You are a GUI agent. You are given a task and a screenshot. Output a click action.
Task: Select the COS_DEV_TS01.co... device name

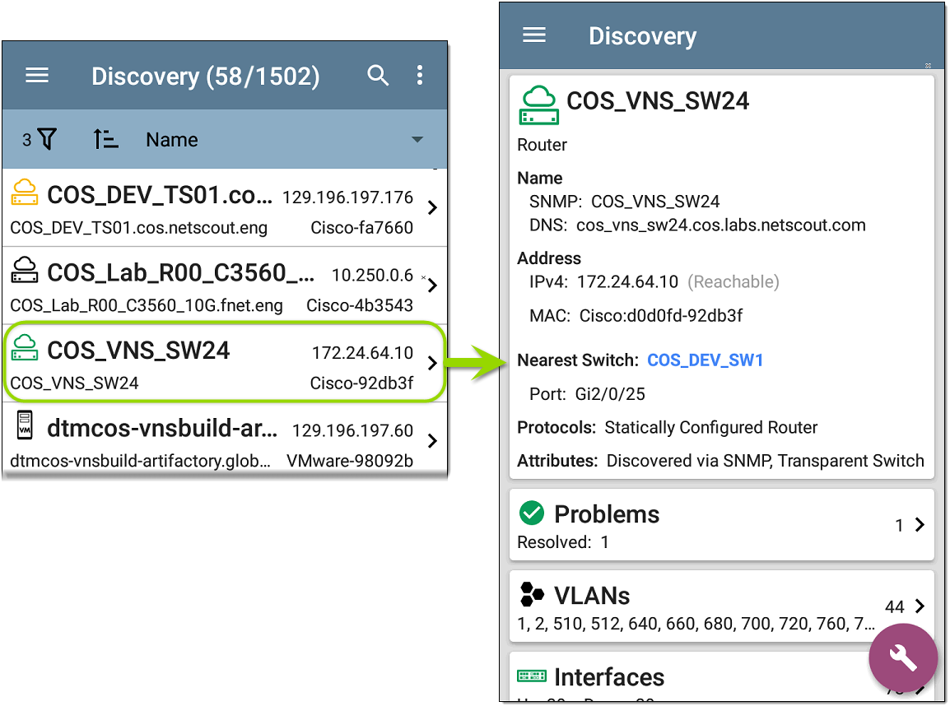[160, 195]
